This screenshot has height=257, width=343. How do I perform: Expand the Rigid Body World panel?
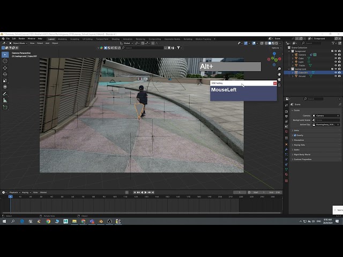click(x=293, y=155)
